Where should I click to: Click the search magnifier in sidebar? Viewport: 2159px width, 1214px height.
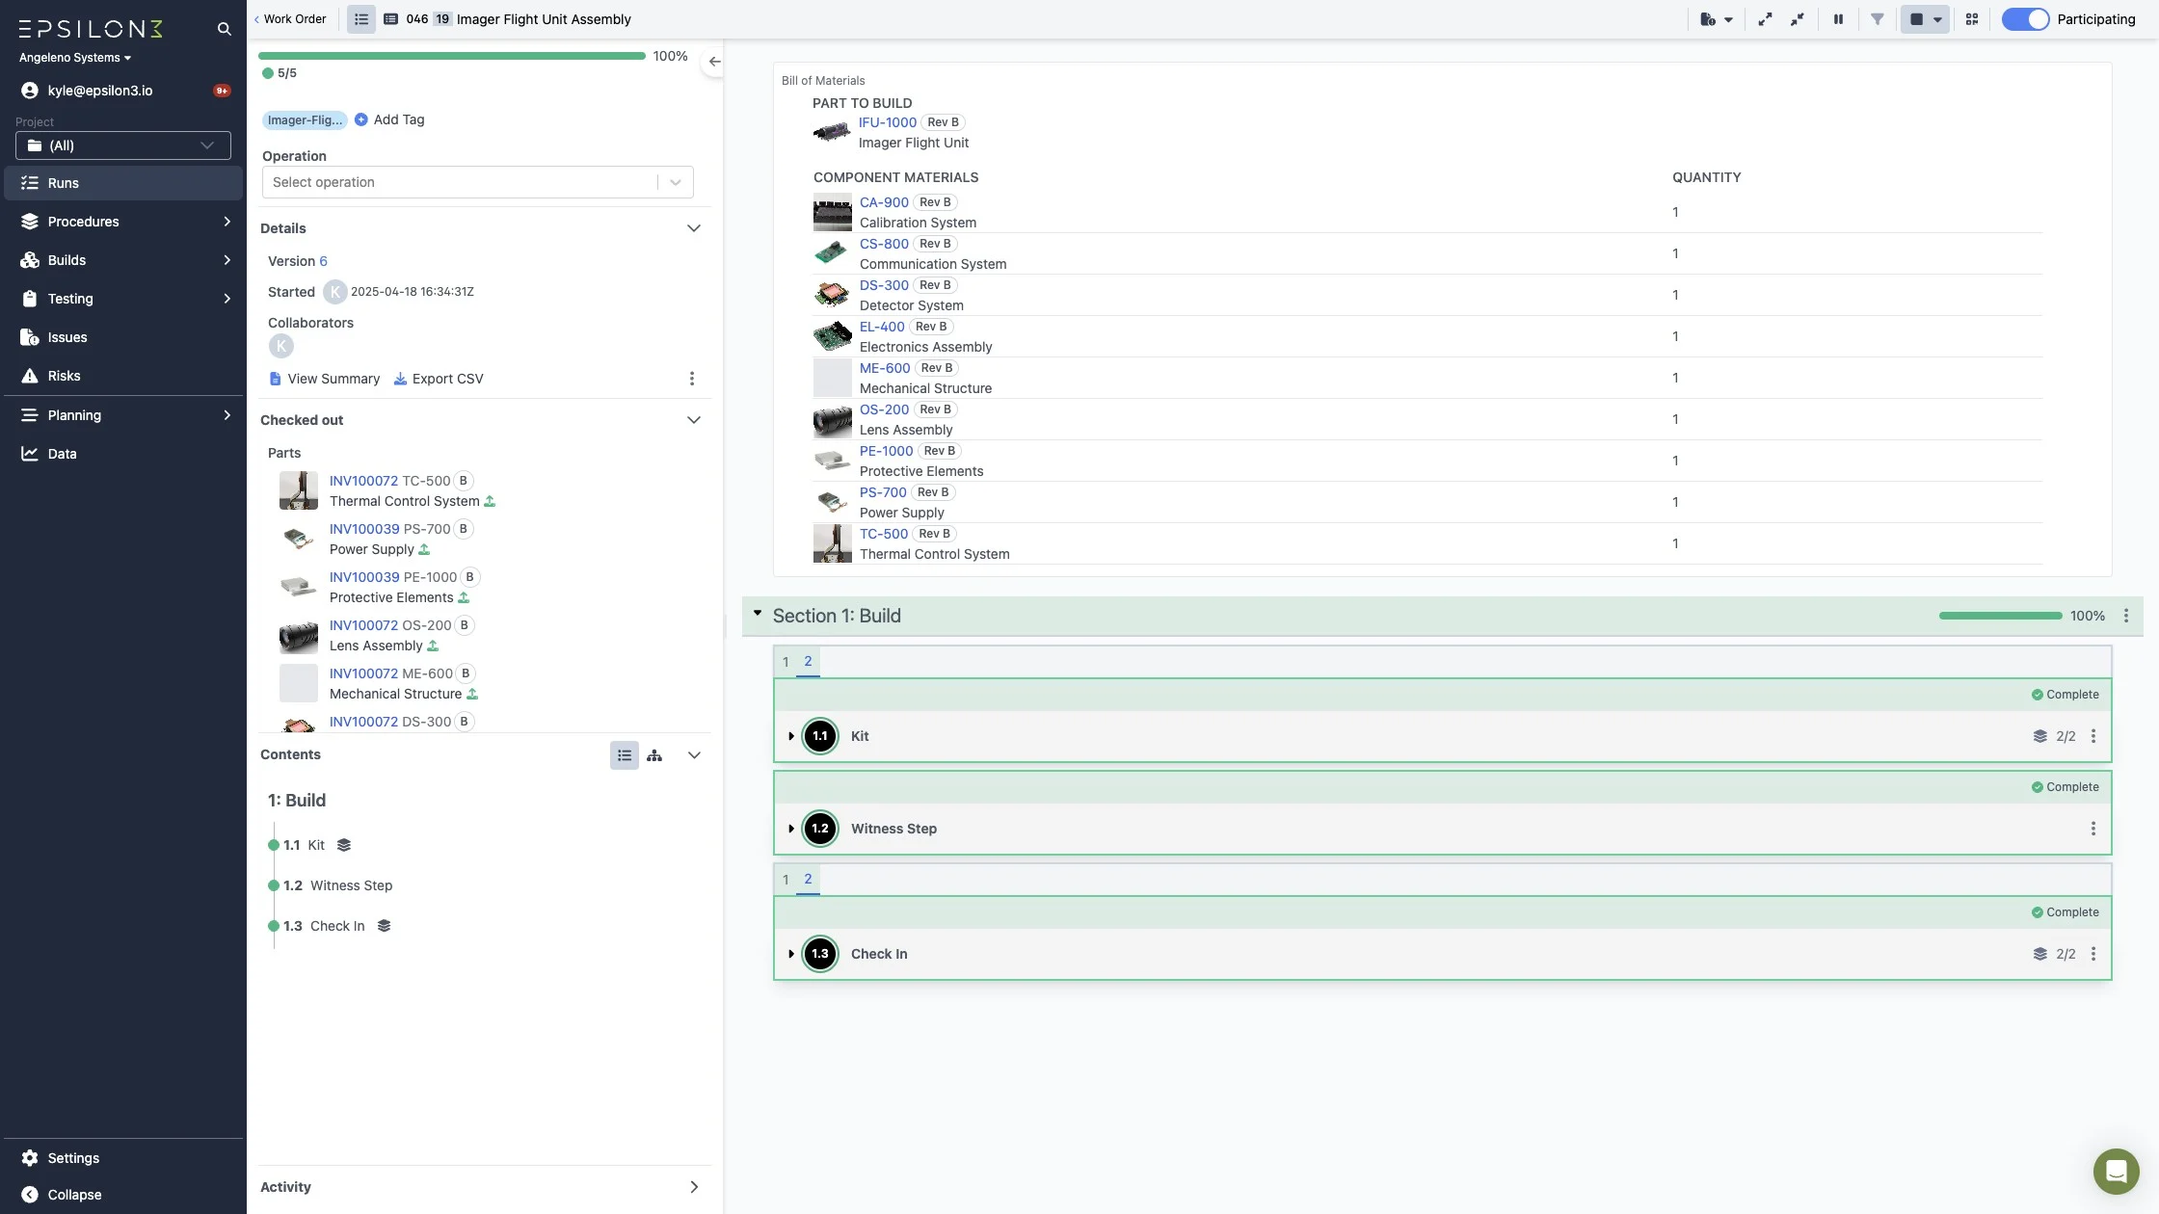click(x=224, y=29)
